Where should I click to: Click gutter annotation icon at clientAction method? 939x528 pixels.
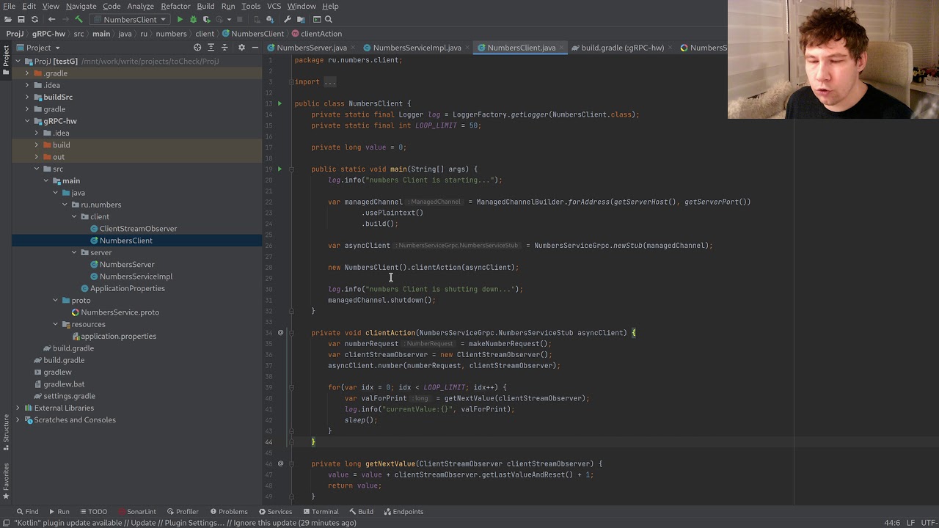click(280, 333)
